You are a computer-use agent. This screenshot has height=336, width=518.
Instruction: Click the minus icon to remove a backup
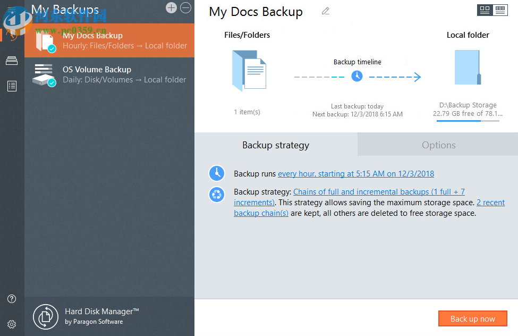coord(185,8)
